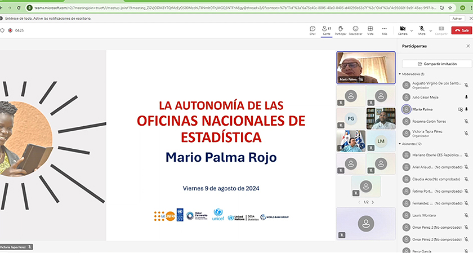
Task: Select Augusto Virgilio De Los Santos participant
Action: 435,85
